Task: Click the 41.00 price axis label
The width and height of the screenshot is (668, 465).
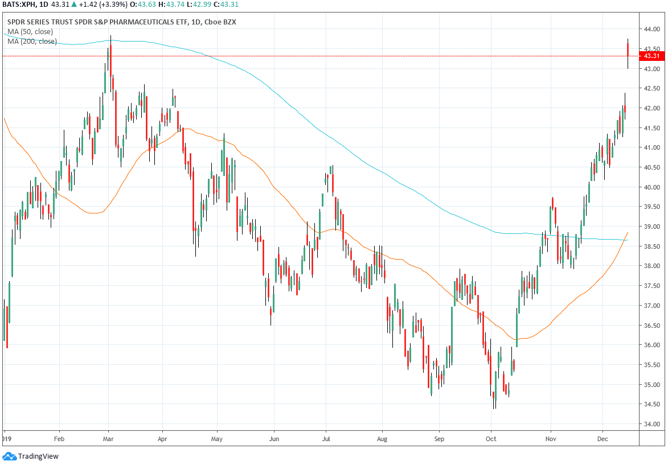Action: [652, 148]
